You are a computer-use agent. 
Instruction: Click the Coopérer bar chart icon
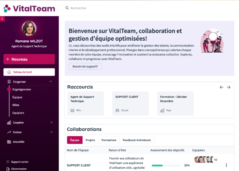point(9,122)
